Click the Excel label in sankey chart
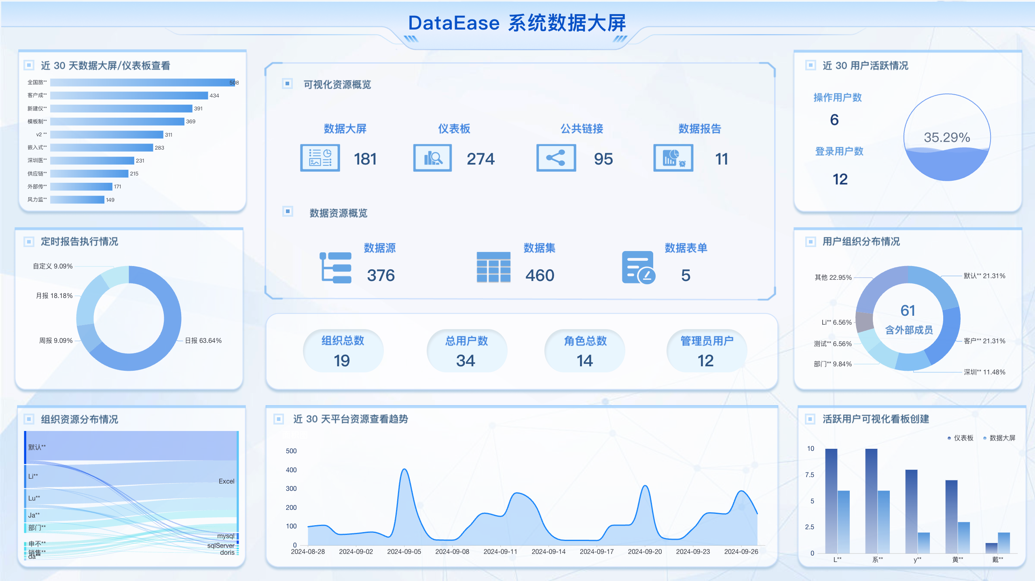This screenshot has height=581, width=1035. [x=226, y=481]
